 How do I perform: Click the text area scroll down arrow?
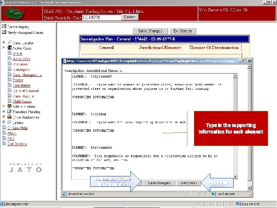click(235, 177)
